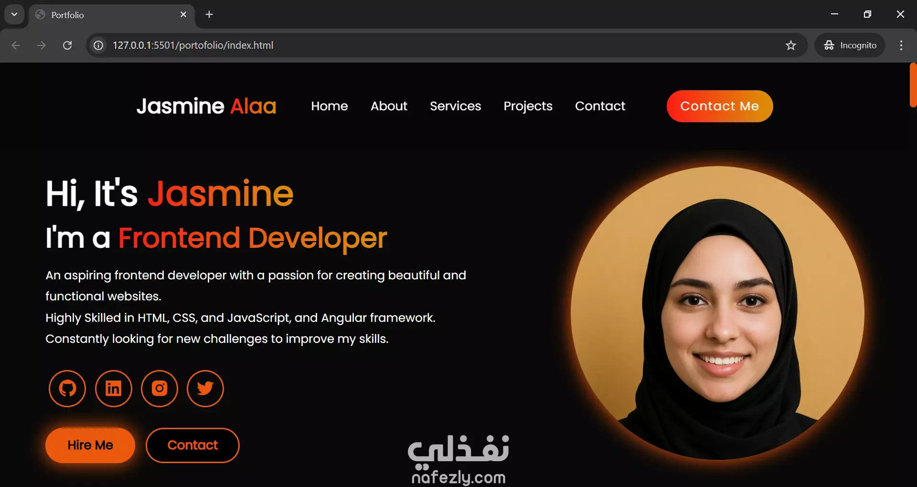Viewport: 917px width, 487px height.
Task: Open a new tab with the plus button
Action: point(209,14)
